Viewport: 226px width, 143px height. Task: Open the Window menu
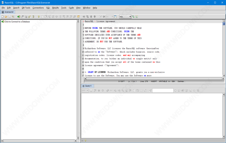click(86, 8)
